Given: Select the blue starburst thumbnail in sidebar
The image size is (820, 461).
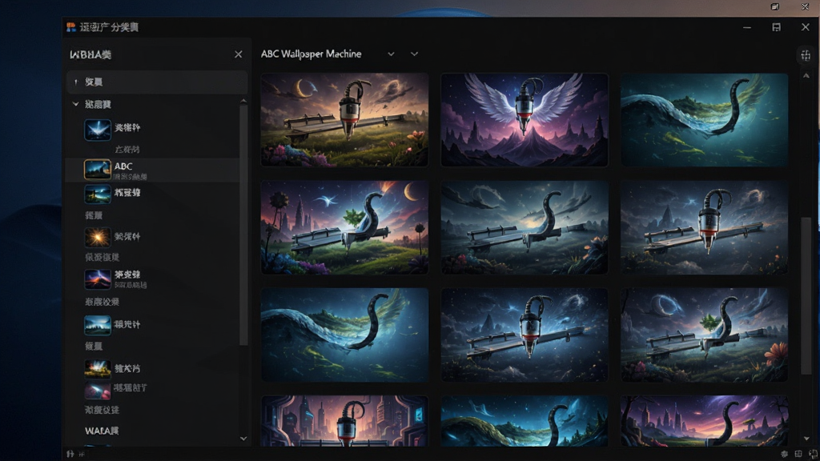Looking at the screenshot, I should point(98,130).
